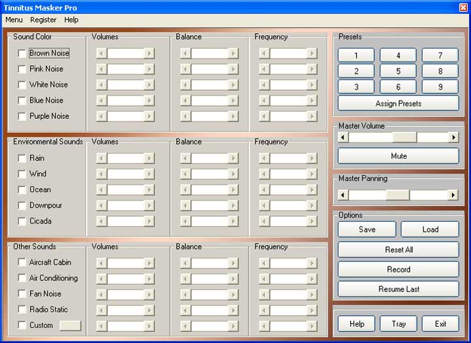This screenshot has width=471, height=343.
Task: Load preset 3
Action: (356, 87)
